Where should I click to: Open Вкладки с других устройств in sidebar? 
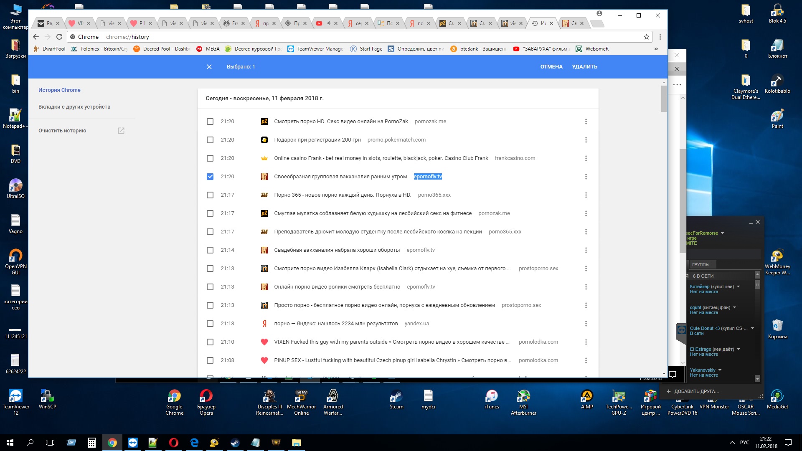(74, 107)
